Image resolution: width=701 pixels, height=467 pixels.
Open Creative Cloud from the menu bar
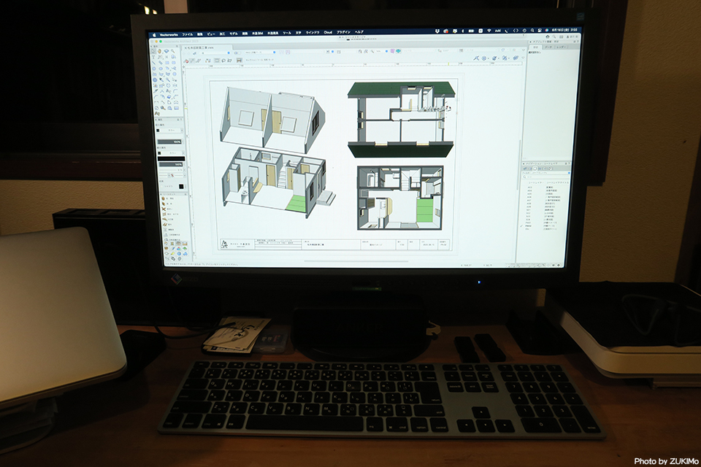point(445,31)
